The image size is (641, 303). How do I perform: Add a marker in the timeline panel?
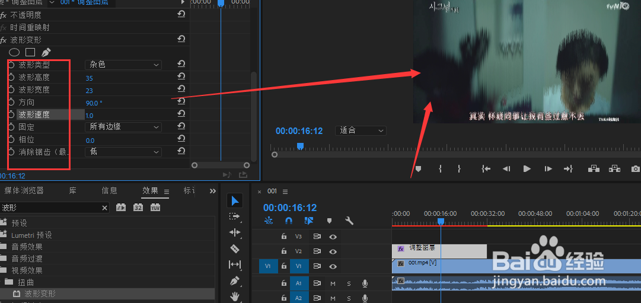click(x=329, y=221)
